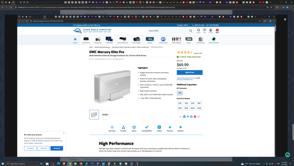
Task: Open the Support headset icon
Action: tap(199, 31)
